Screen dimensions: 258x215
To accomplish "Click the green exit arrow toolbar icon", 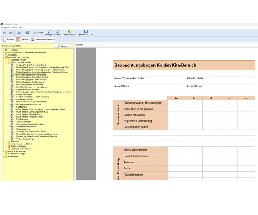I will point(27,33).
